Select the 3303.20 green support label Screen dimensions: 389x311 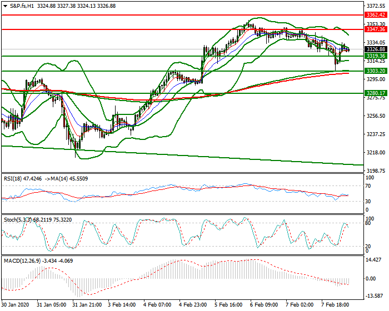pos(376,71)
